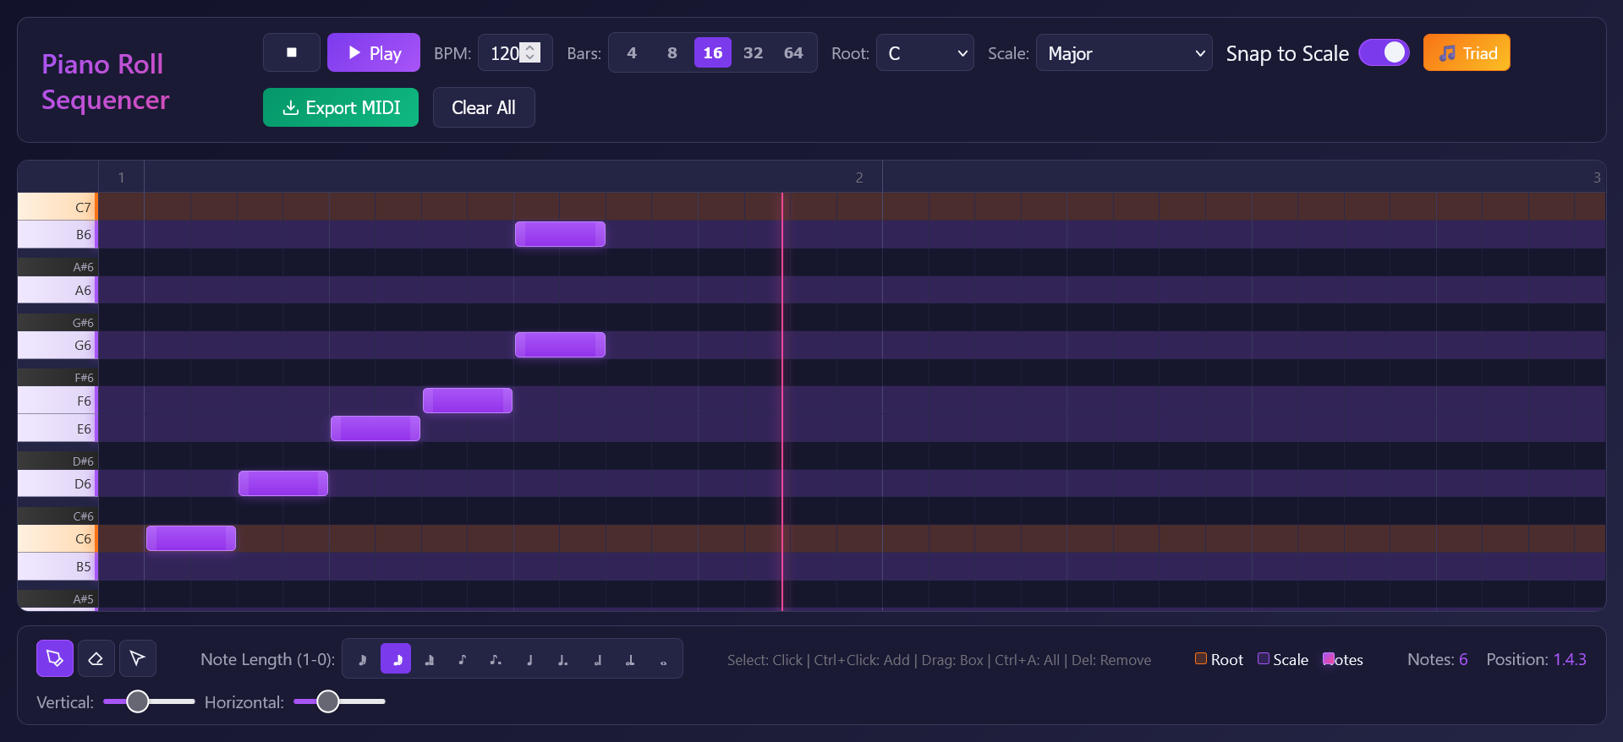Viewport: 1623px width, 742px height.
Task: Select the eraser tool
Action: tap(96, 659)
